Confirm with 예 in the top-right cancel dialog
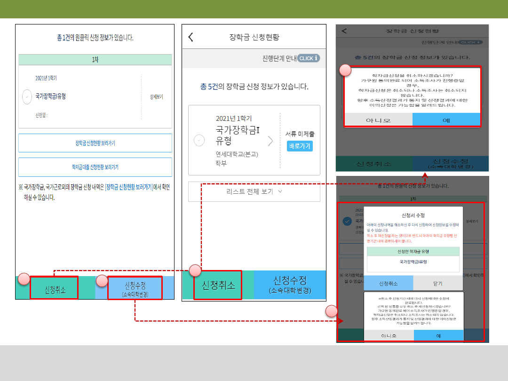Image resolution: width=508 pixels, height=381 pixels. 446,120
